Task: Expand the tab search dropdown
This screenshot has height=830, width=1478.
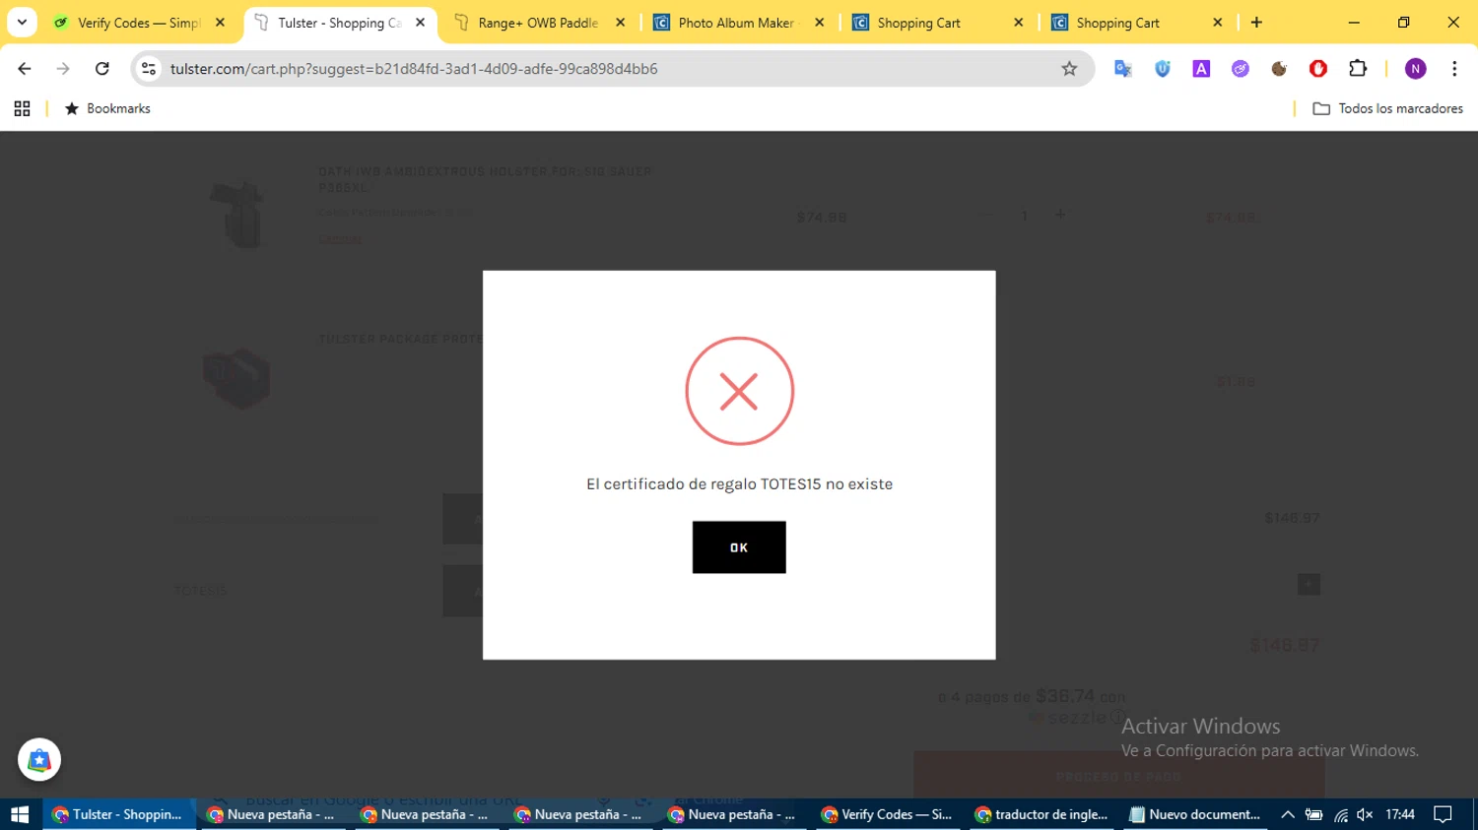Action: (22, 22)
